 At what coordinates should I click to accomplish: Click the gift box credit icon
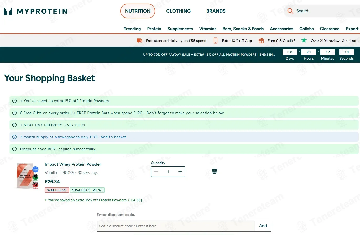261,41
